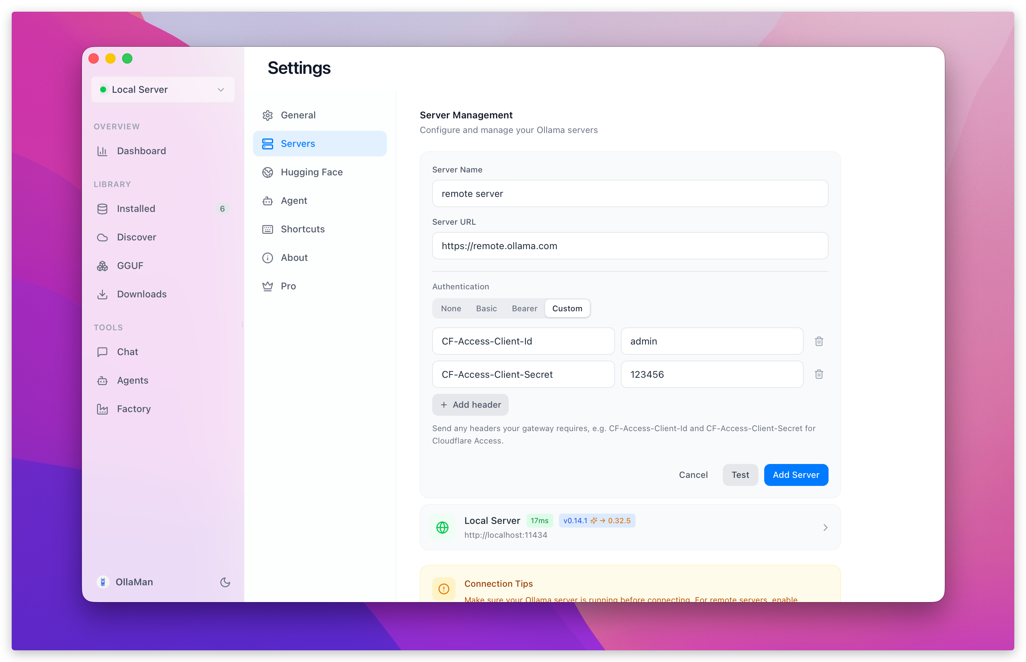1026x662 pixels.
Task: Click the Connection Tips warning icon
Action: 444,589
